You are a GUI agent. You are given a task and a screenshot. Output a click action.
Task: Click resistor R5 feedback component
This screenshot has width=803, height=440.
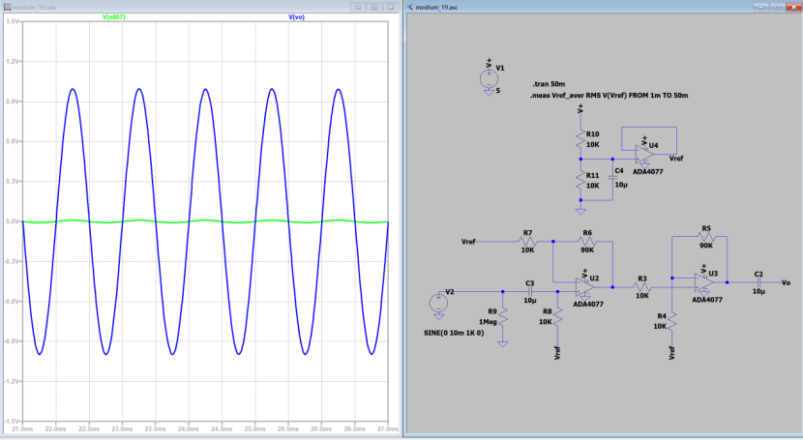[705, 236]
